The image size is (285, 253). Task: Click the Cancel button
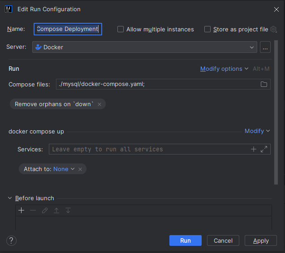tap(223, 240)
